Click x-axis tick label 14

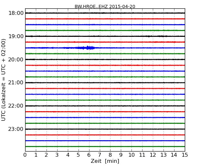(x=174, y=155)
